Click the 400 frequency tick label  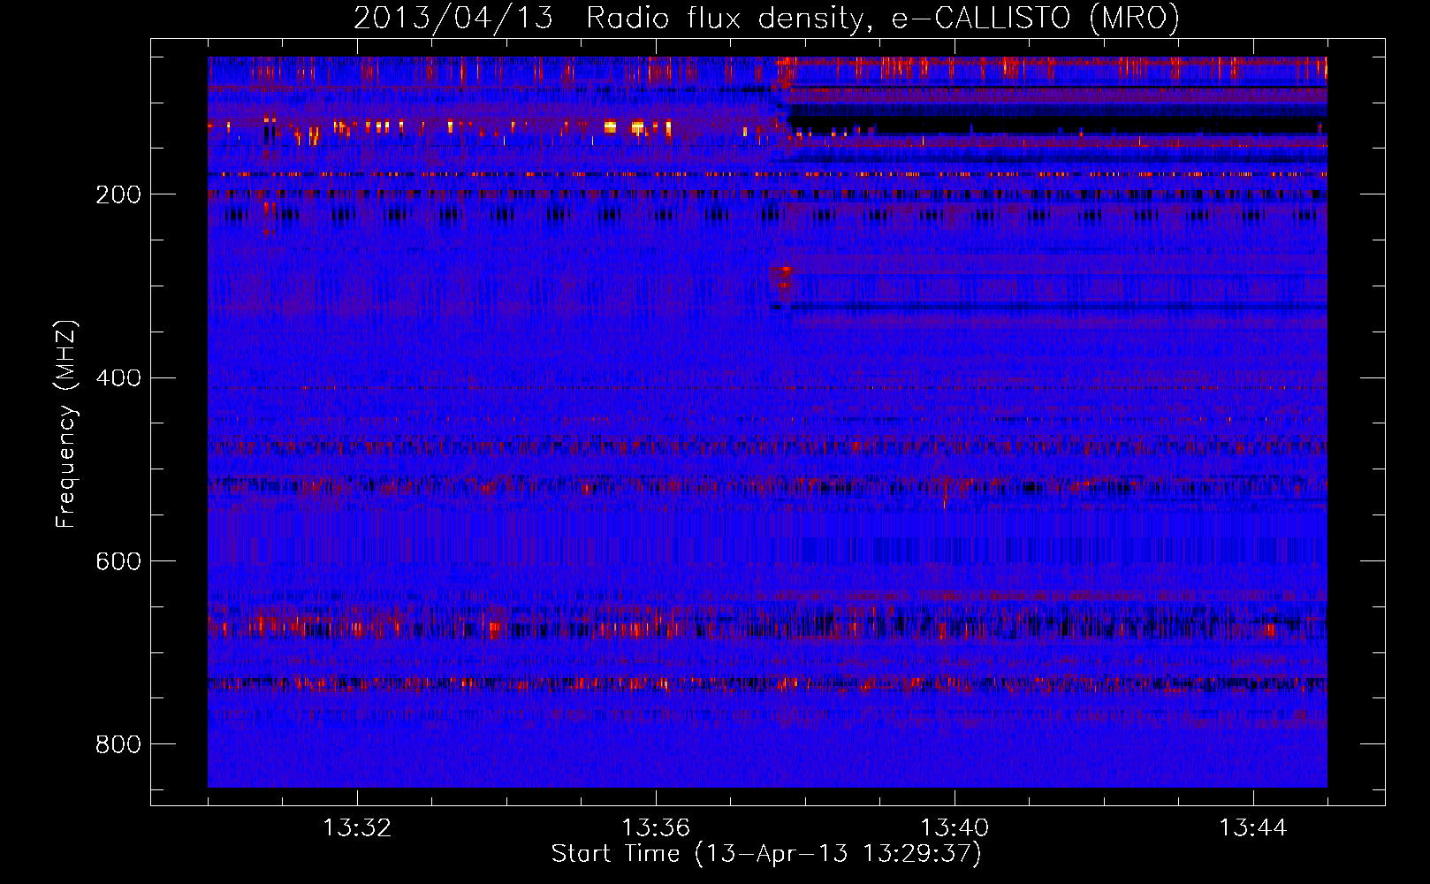118,378
